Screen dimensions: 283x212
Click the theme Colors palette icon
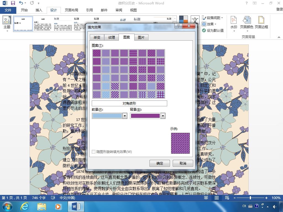tap(184, 20)
